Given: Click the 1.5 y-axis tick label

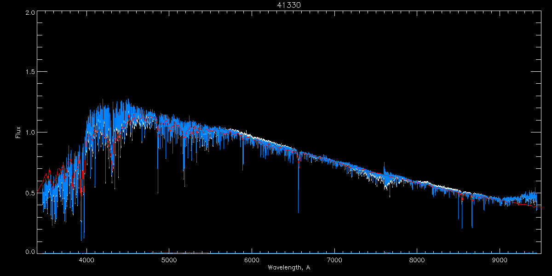Looking at the screenshot, I should click(30, 72).
